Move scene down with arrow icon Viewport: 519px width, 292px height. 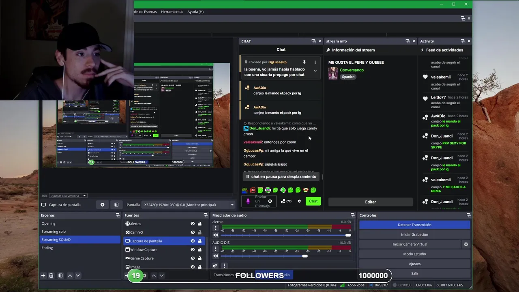pyautogui.click(x=78, y=275)
